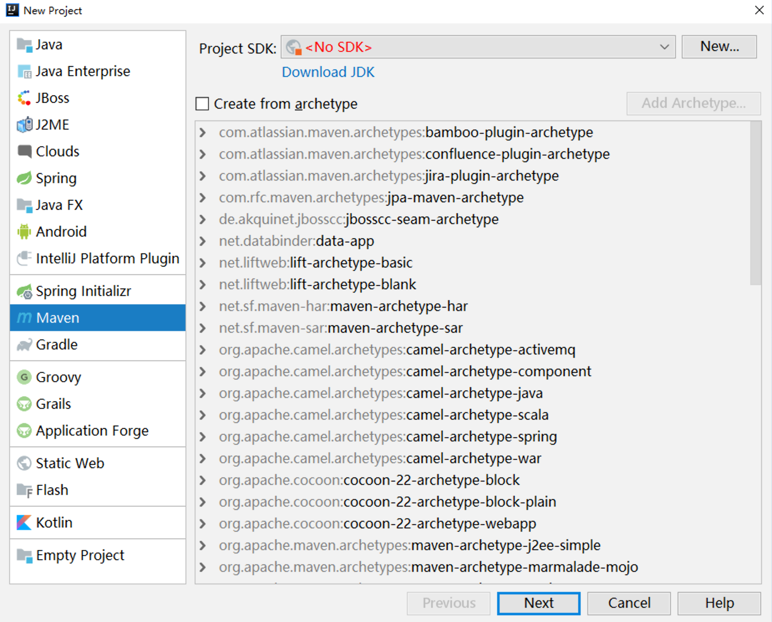
Task: Select cocoon-22-archetype-webapp row
Action: (x=473, y=524)
